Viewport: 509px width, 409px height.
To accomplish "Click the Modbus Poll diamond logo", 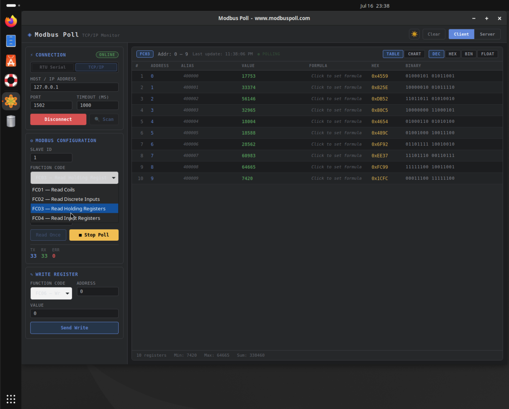I will coord(29,35).
